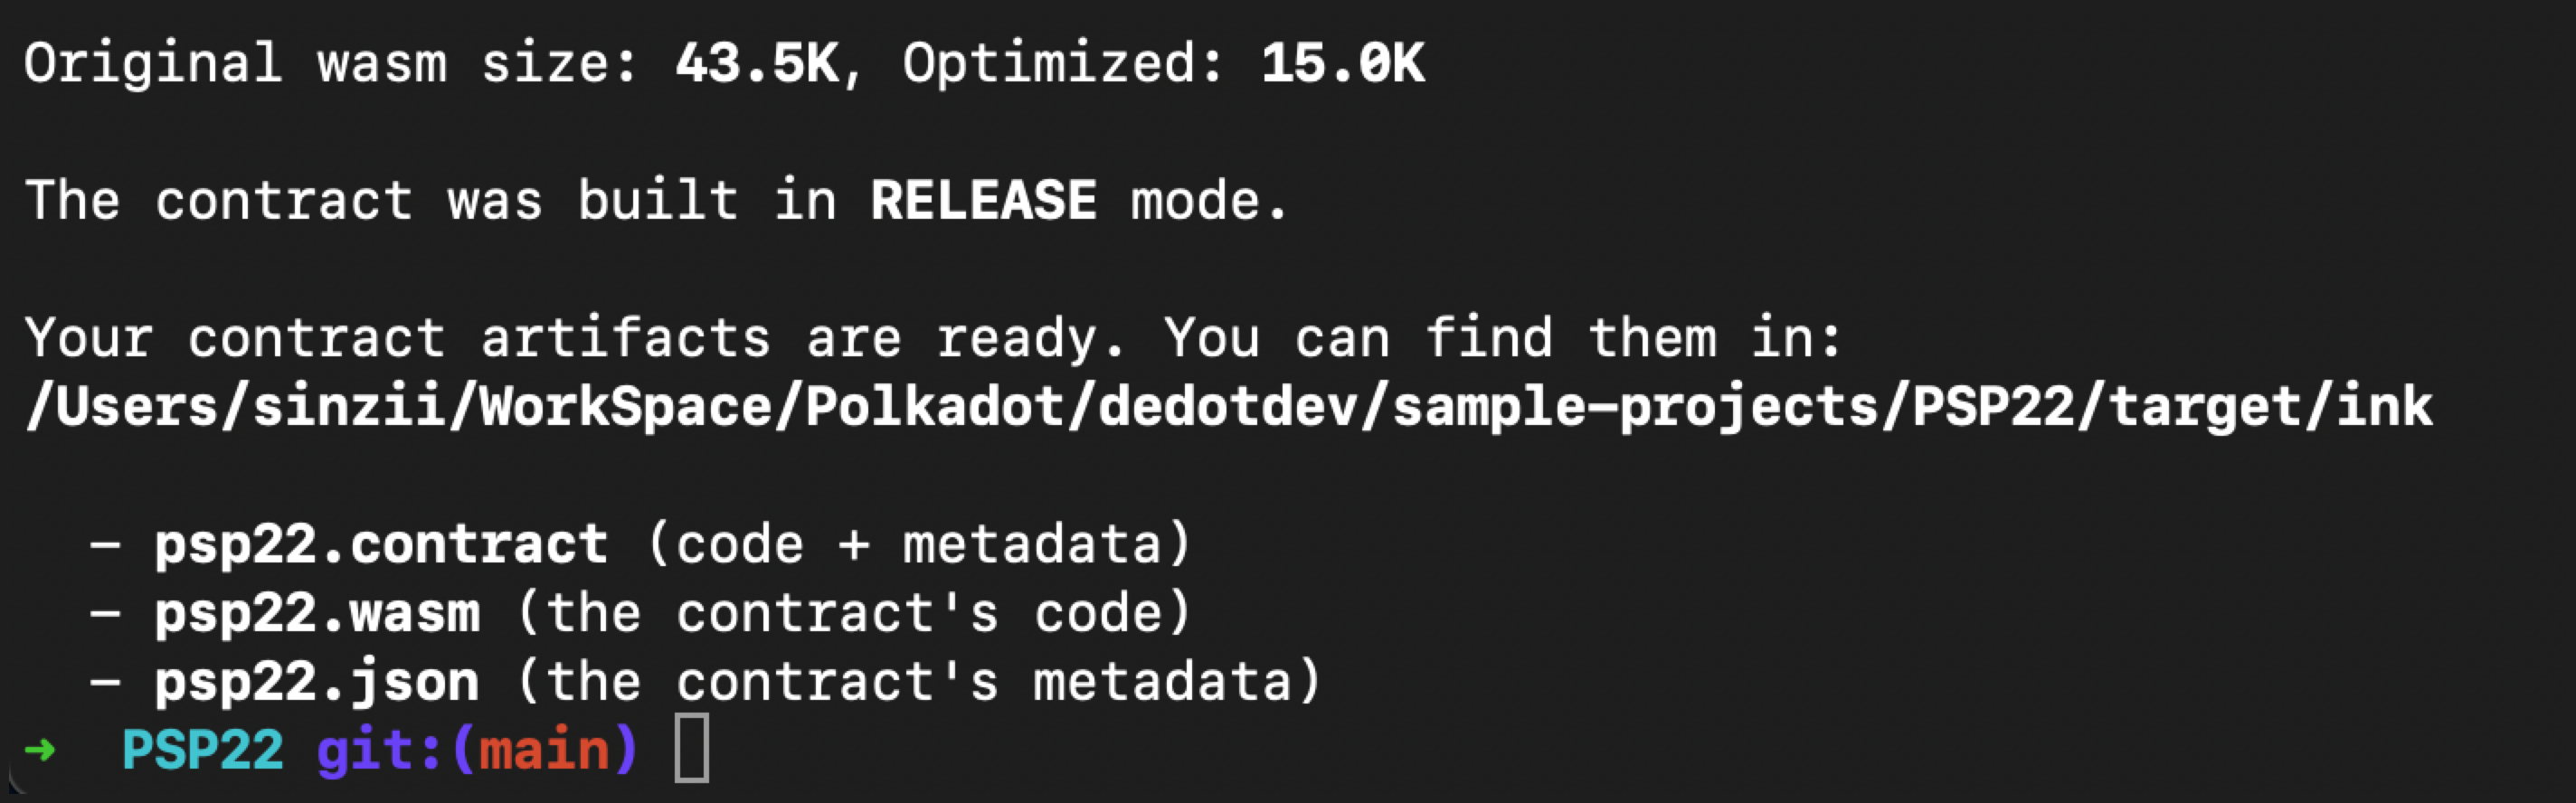Select the psp22.json file name
Viewport: 2576px width, 803px height.
(x=316, y=681)
